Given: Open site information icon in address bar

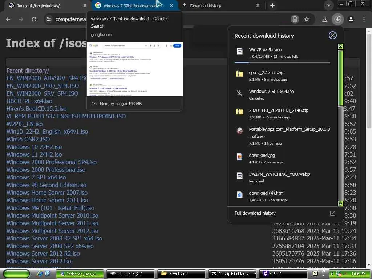Looking at the screenshot, I should 49,19.
